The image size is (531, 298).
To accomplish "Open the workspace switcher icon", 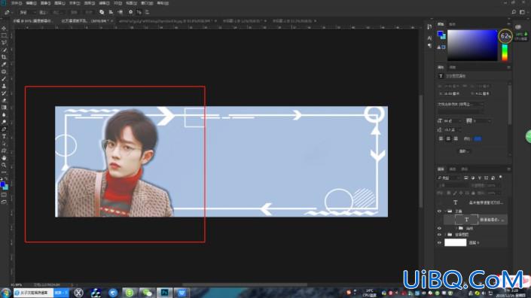I will 522,12.
